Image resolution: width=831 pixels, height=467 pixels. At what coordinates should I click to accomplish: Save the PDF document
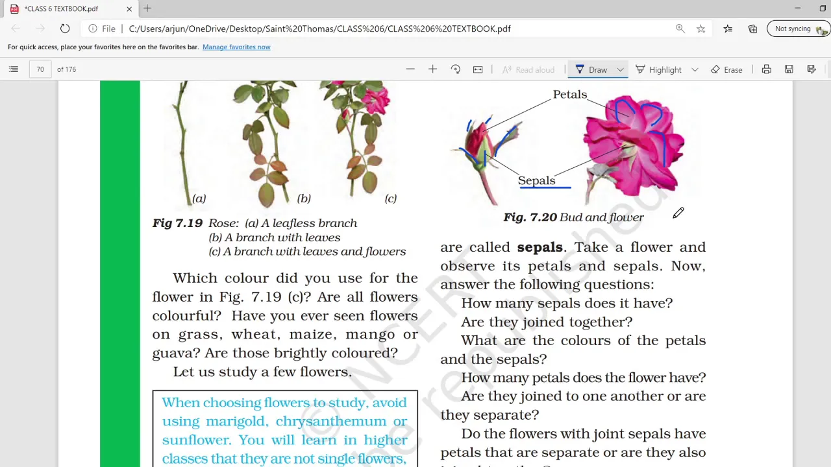[x=789, y=69]
